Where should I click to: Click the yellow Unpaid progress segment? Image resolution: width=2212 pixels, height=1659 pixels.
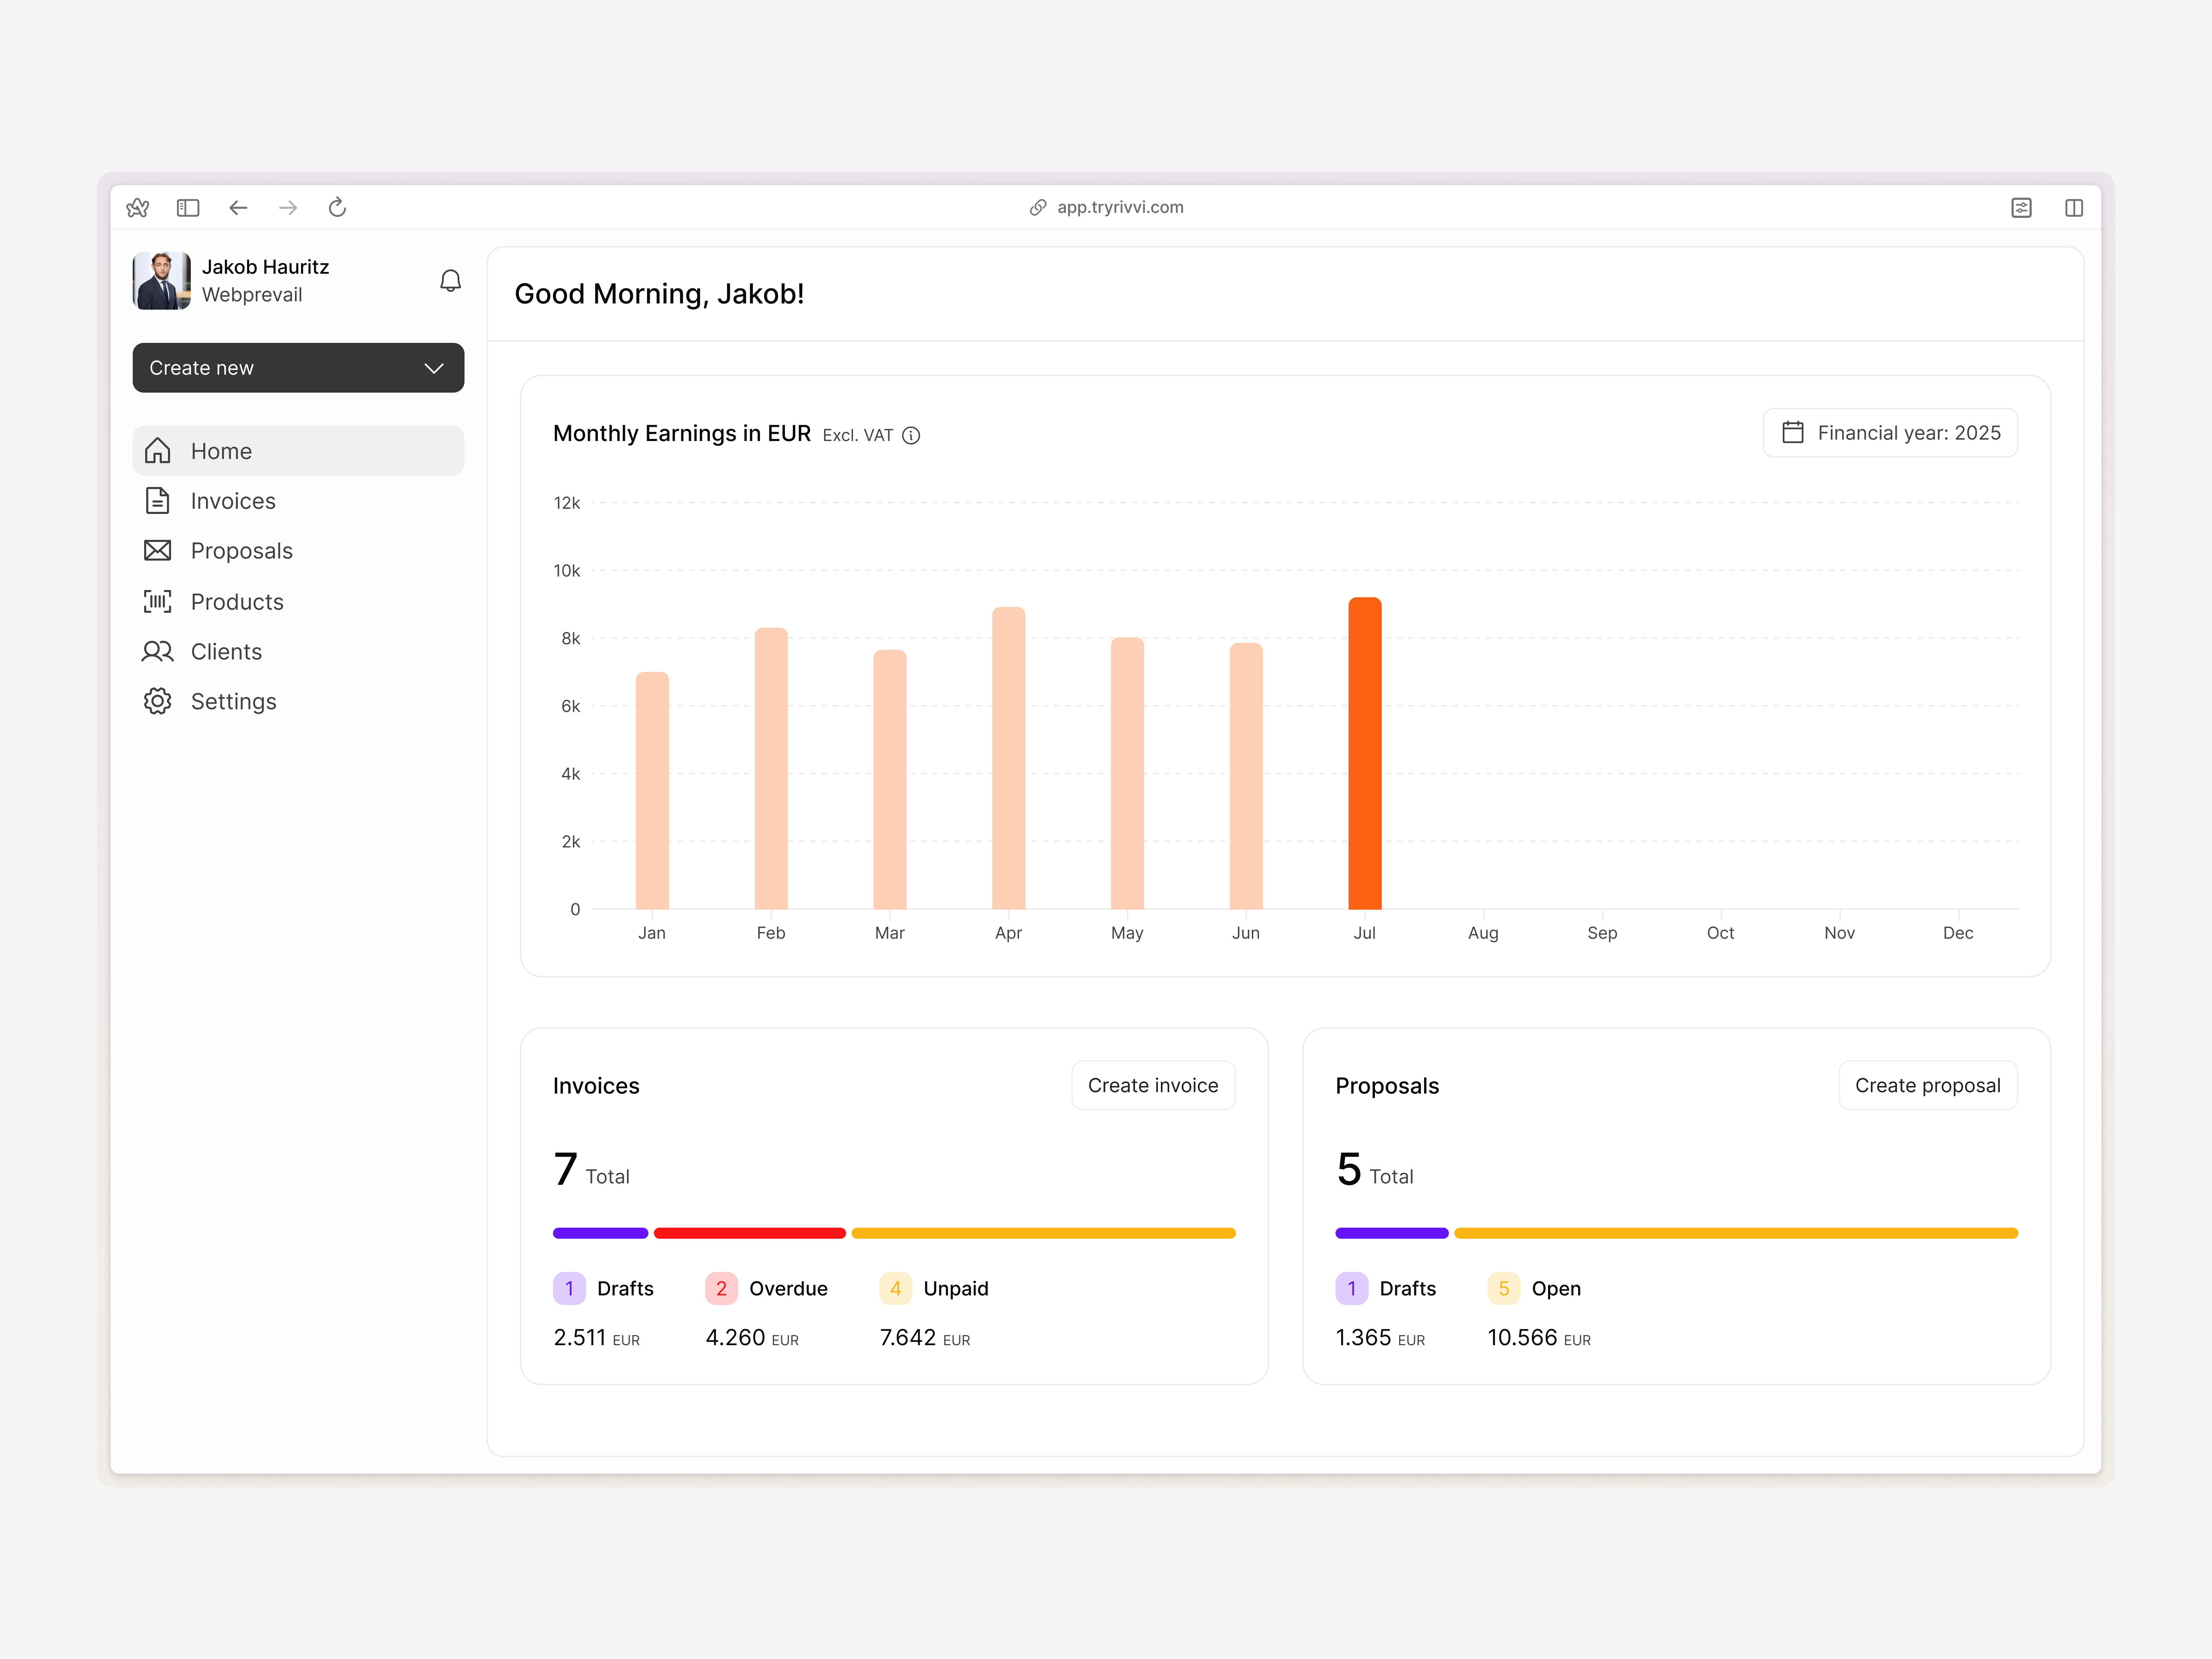1044,1233
